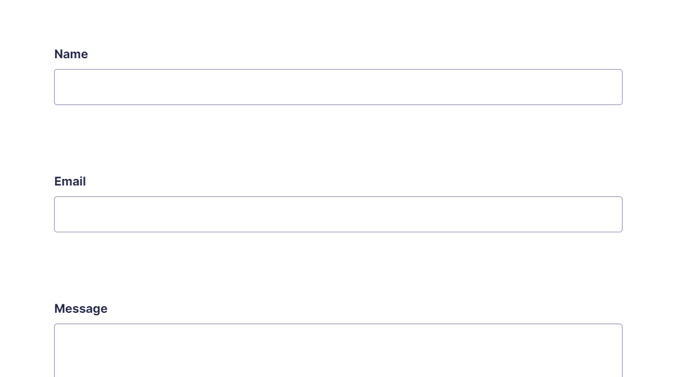Put the cursor in the Email field
Image resolution: width=694 pixels, height=377 pixels.
[x=338, y=214]
